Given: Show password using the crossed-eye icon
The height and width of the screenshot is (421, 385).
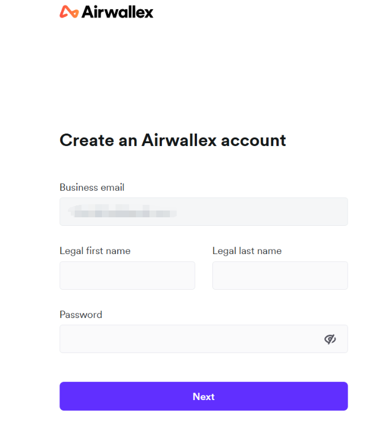Looking at the screenshot, I should pos(330,339).
